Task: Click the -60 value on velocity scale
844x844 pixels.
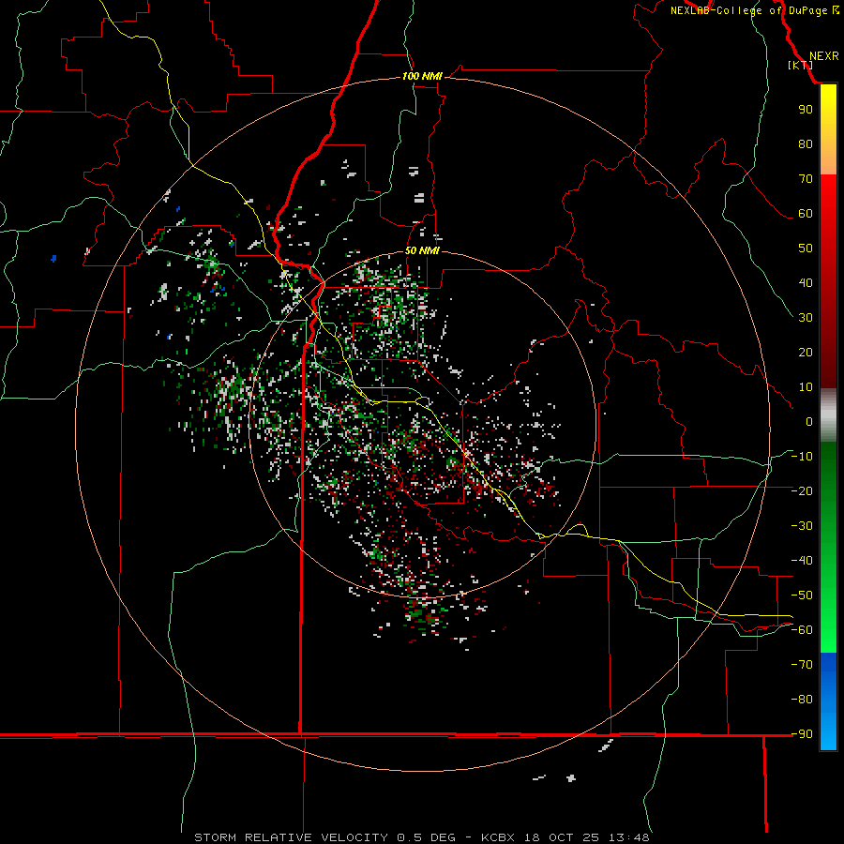Action: (x=802, y=630)
